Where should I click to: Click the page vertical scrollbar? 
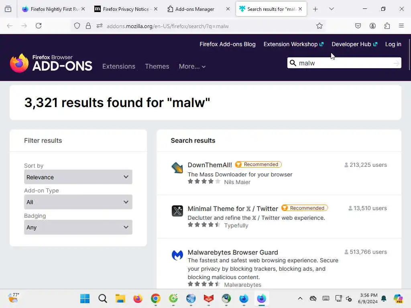click(409, 55)
